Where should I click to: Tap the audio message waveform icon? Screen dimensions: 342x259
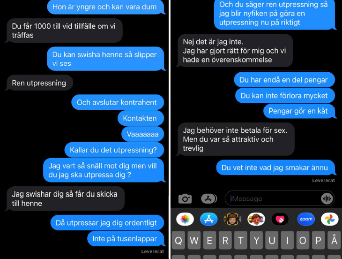pyautogui.click(x=327, y=199)
